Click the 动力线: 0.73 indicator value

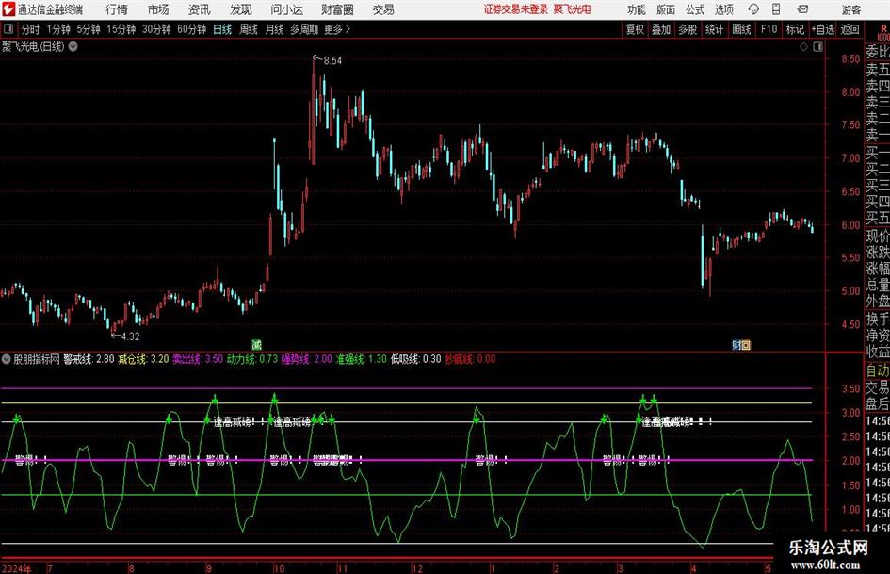252,359
